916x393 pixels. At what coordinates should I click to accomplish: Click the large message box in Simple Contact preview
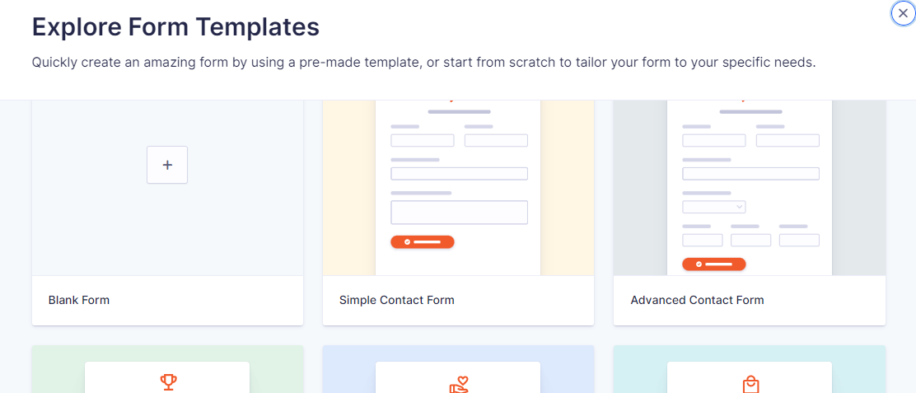459,213
